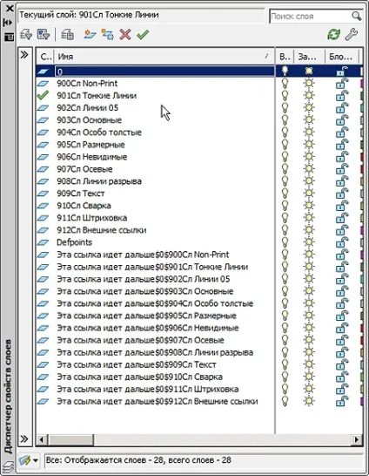Image resolution: width=369 pixels, height=476 pixels.
Task: Click the 907Сл Осевые color swatch
Action: 361,169
